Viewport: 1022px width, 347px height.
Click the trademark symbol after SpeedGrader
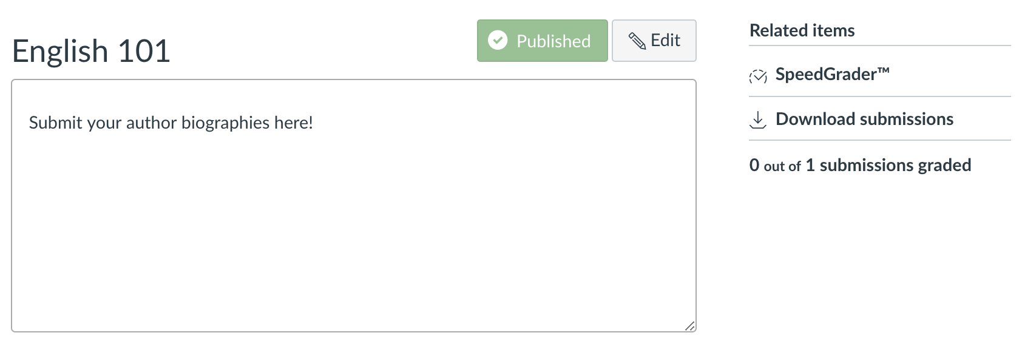884,70
